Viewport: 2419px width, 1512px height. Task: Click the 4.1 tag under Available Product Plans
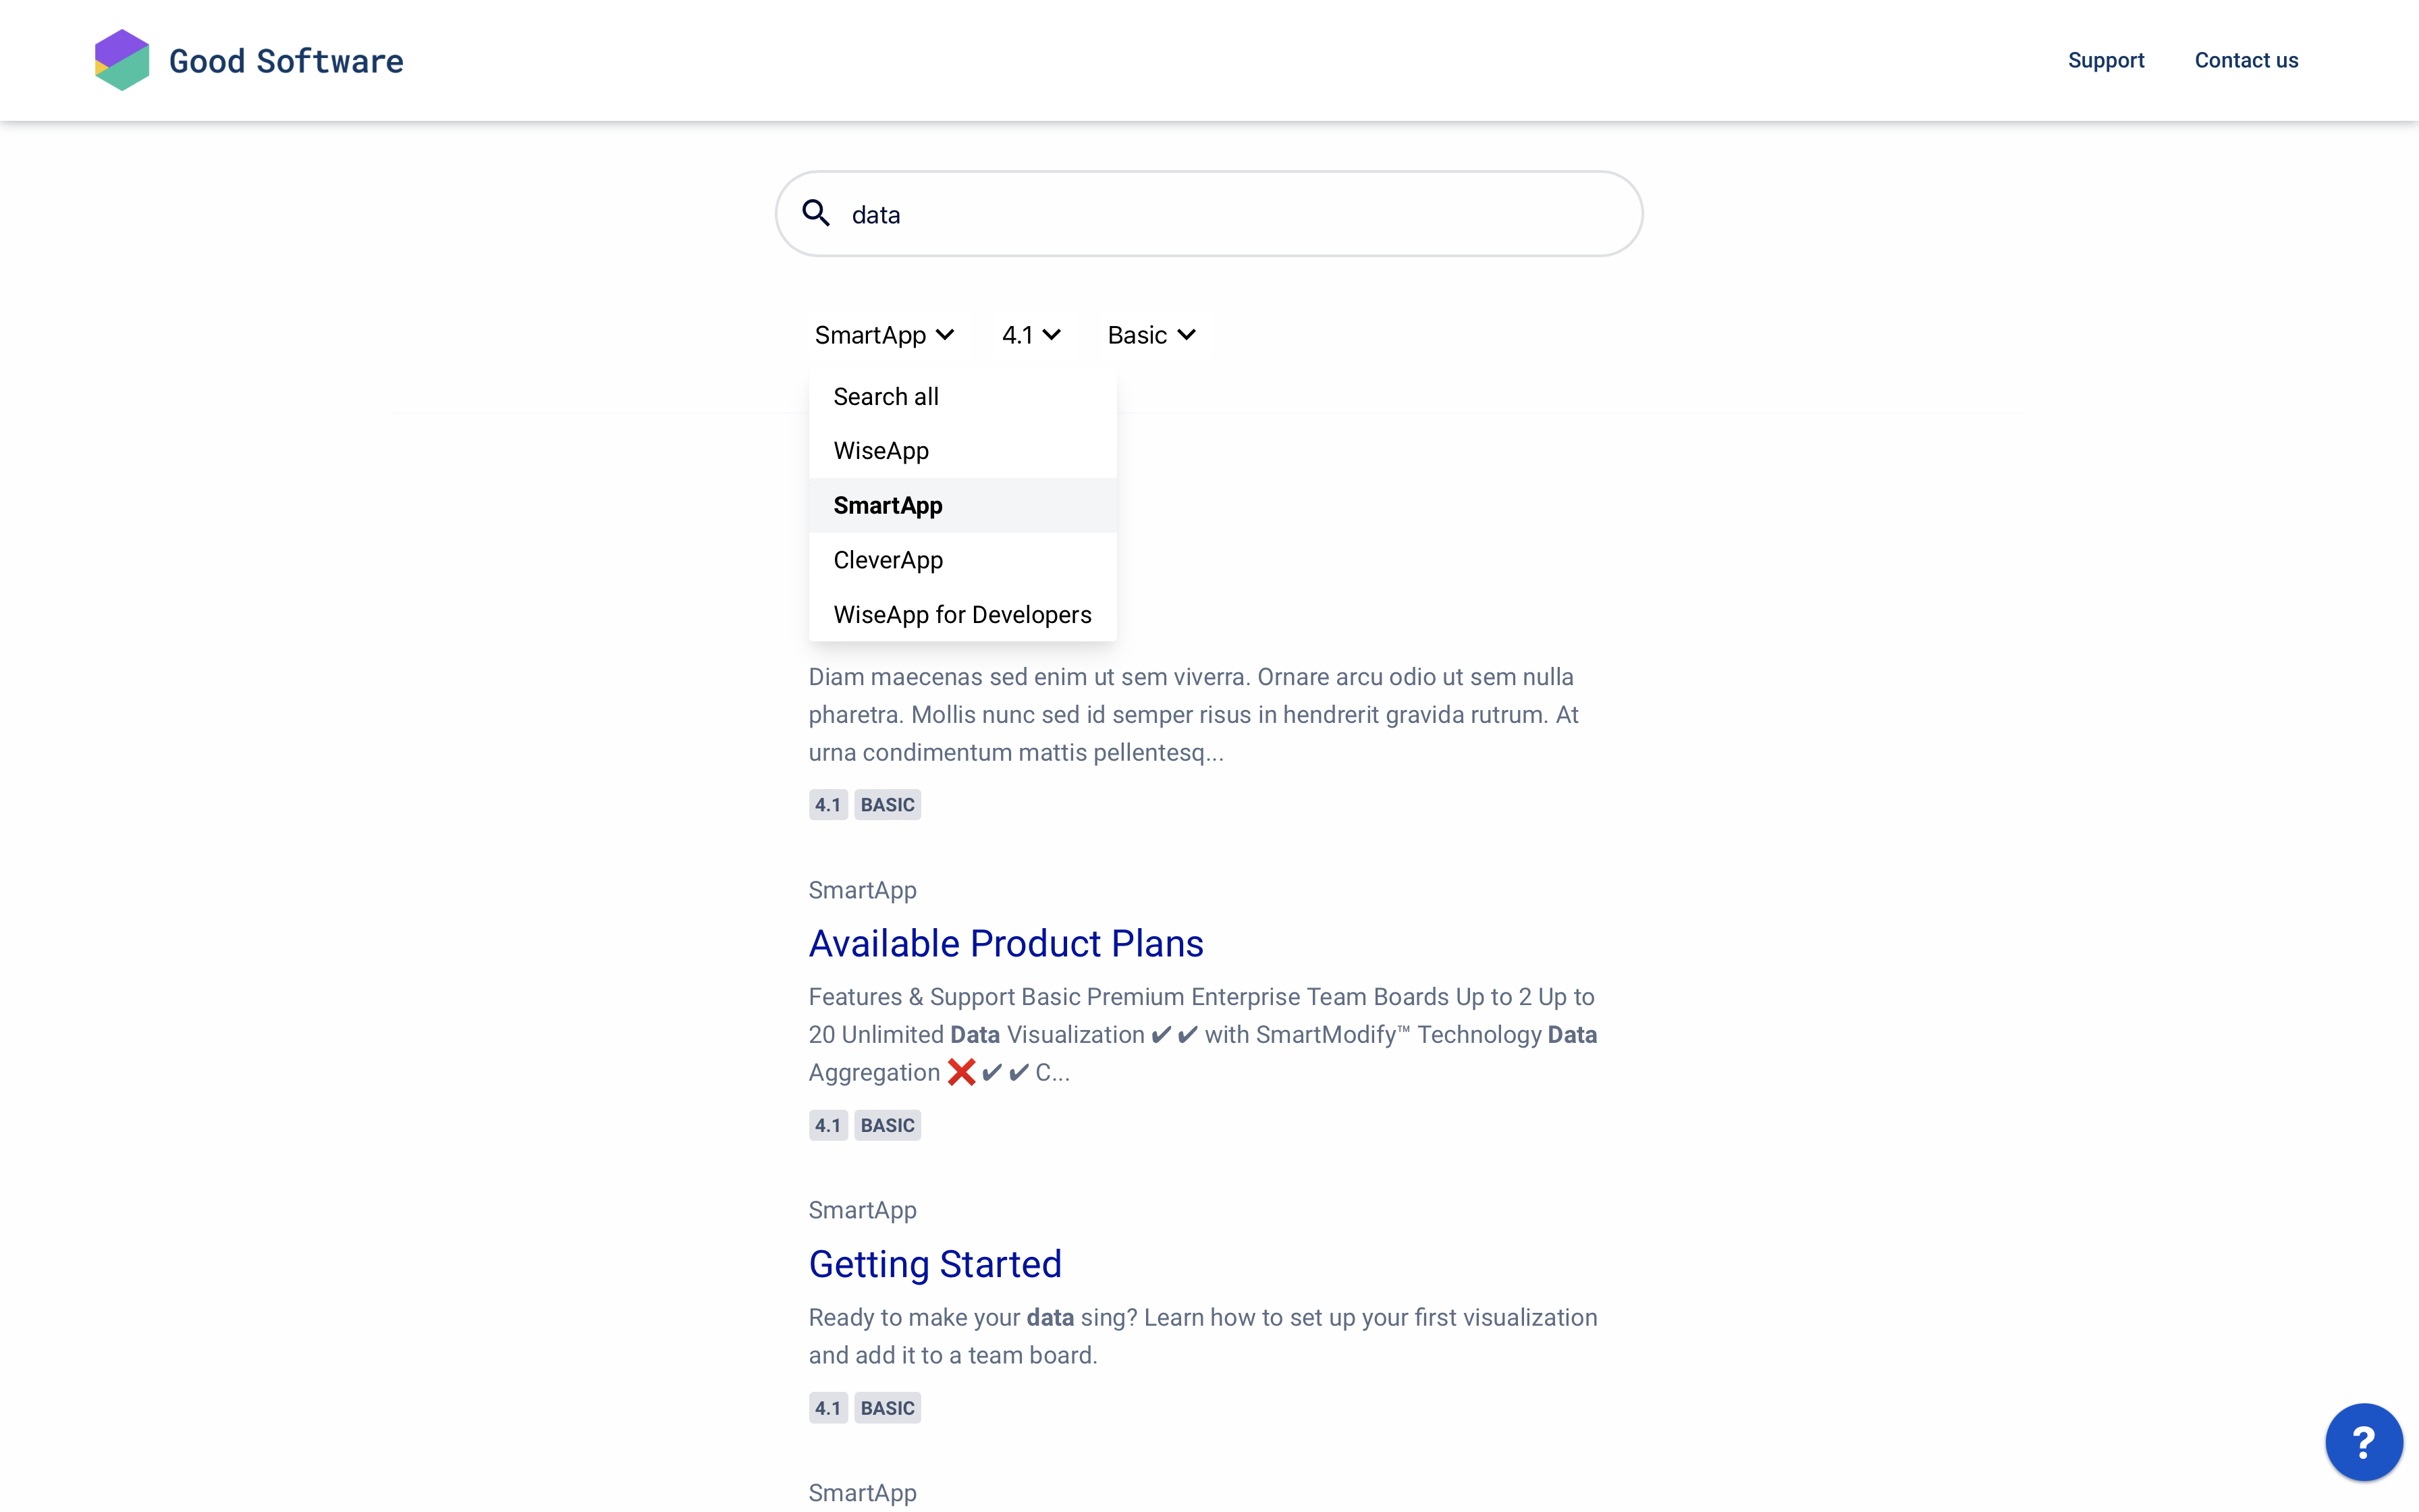pyautogui.click(x=827, y=1125)
